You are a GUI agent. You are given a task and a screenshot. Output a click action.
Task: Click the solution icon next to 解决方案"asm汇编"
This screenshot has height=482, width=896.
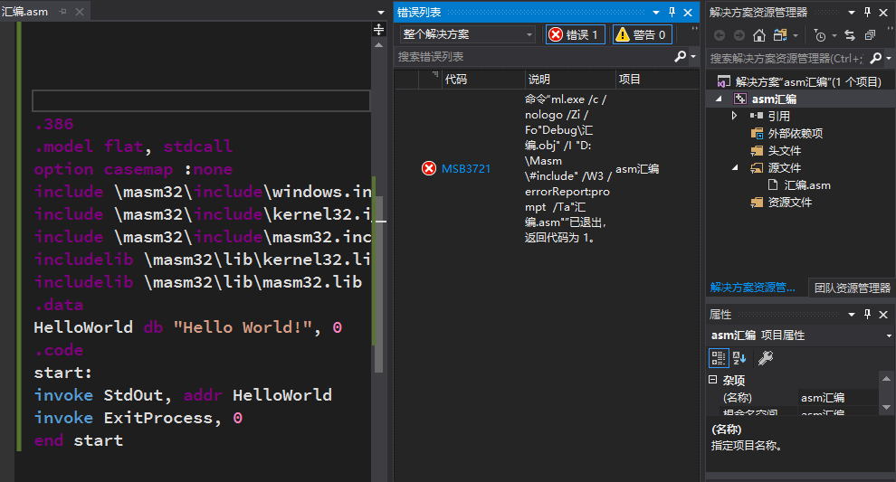click(x=723, y=81)
